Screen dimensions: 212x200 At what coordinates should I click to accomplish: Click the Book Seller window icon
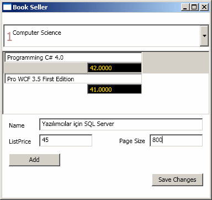7,7
